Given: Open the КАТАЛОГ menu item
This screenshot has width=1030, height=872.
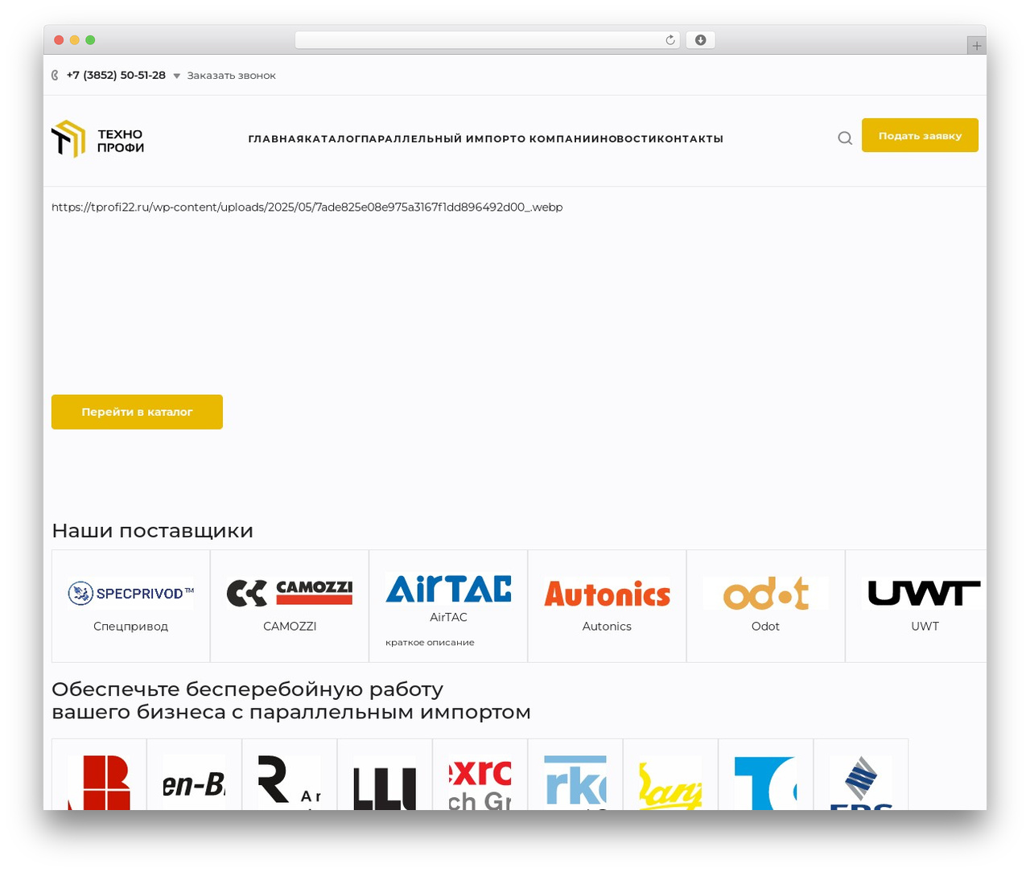Looking at the screenshot, I should pyautogui.click(x=332, y=138).
